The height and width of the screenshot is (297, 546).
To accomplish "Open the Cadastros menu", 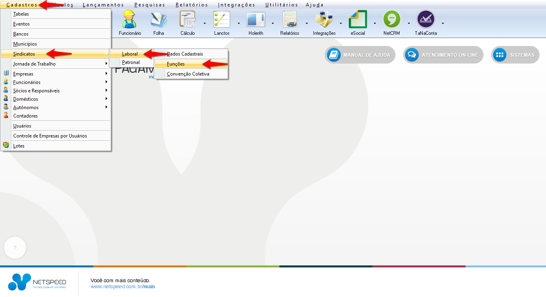I will point(22,5).
